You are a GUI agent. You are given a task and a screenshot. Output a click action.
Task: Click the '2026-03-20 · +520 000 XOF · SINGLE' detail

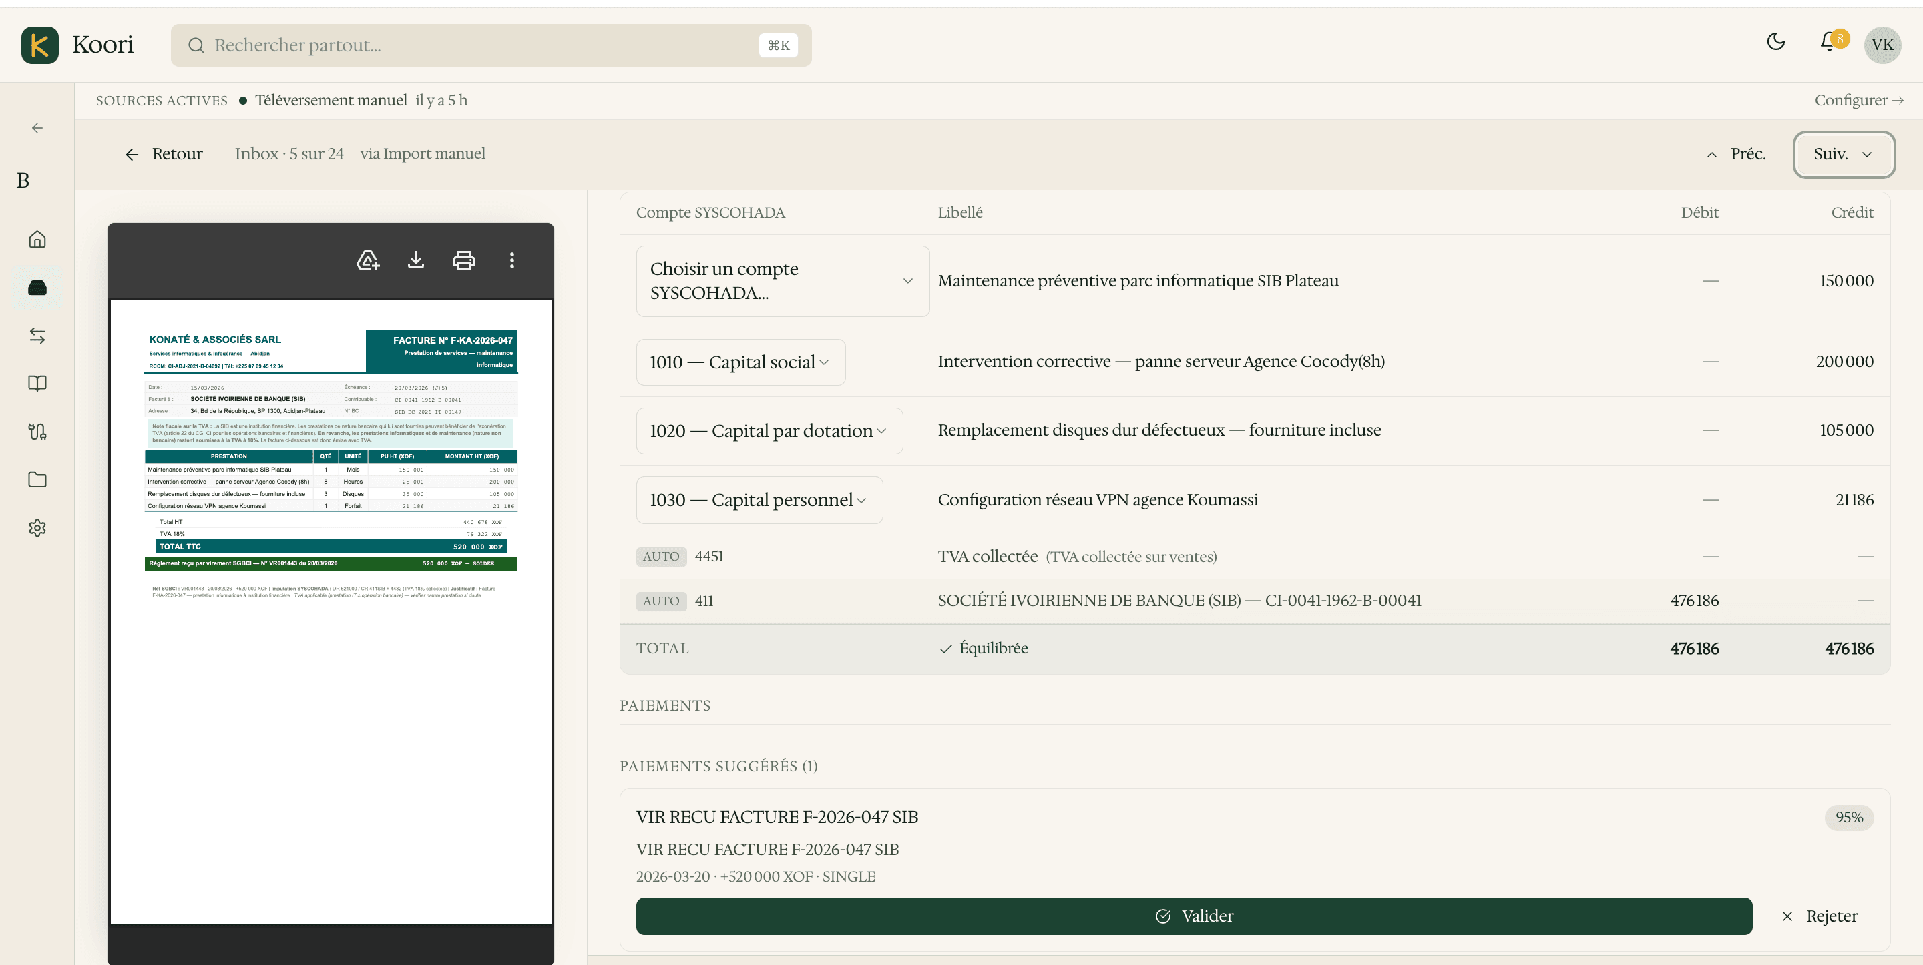(x=755, y=876)
